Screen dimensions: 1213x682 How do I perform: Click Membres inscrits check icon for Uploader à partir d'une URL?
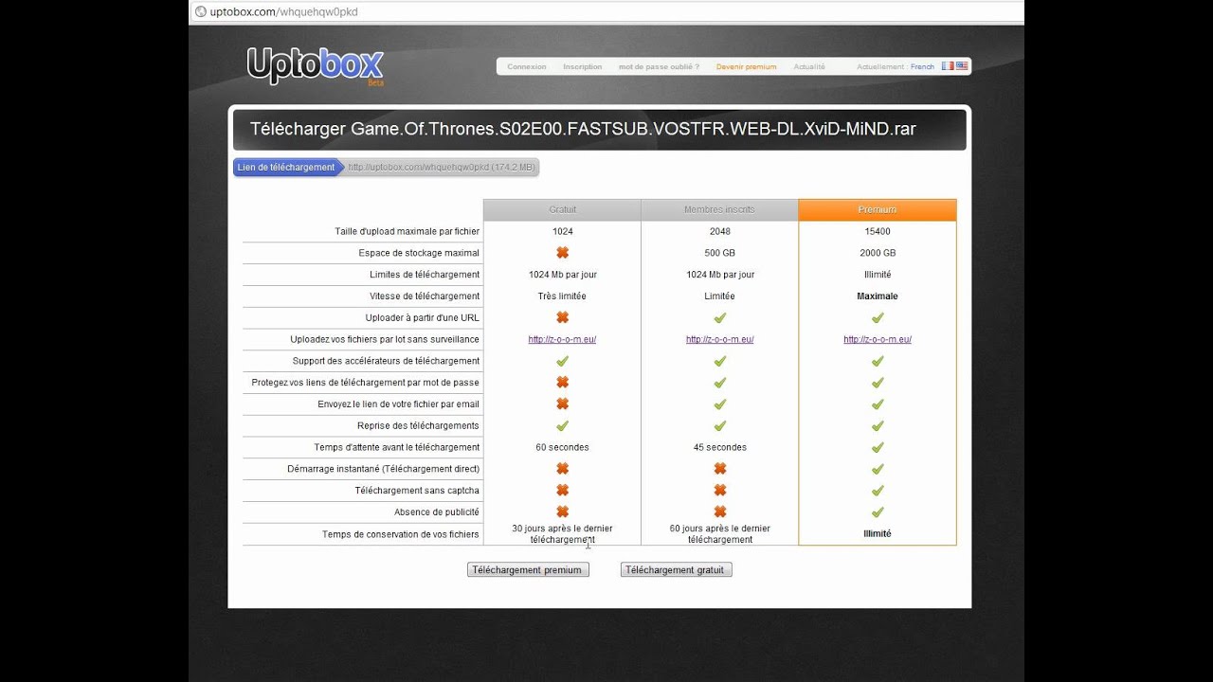click(719, 317)
